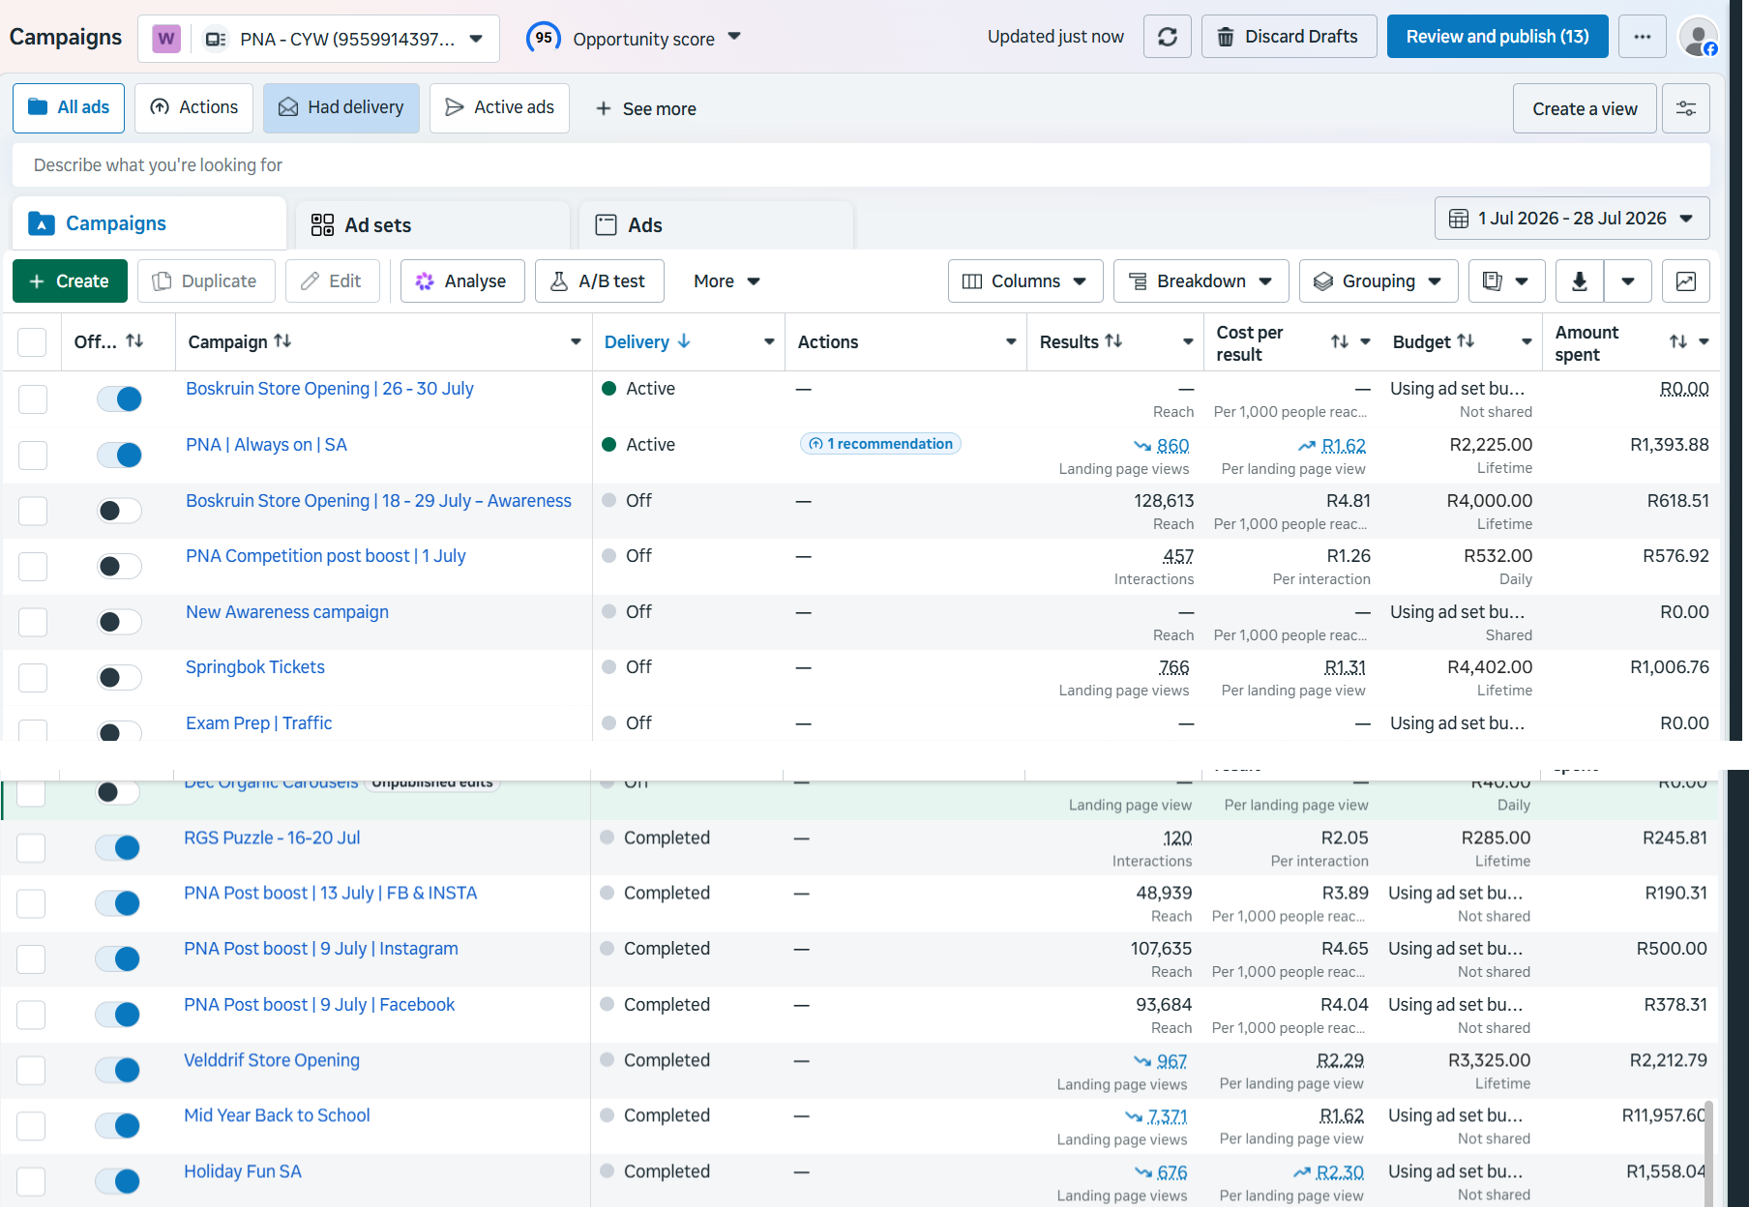Sort by the Budget column arrows

tap(1466, 341)
